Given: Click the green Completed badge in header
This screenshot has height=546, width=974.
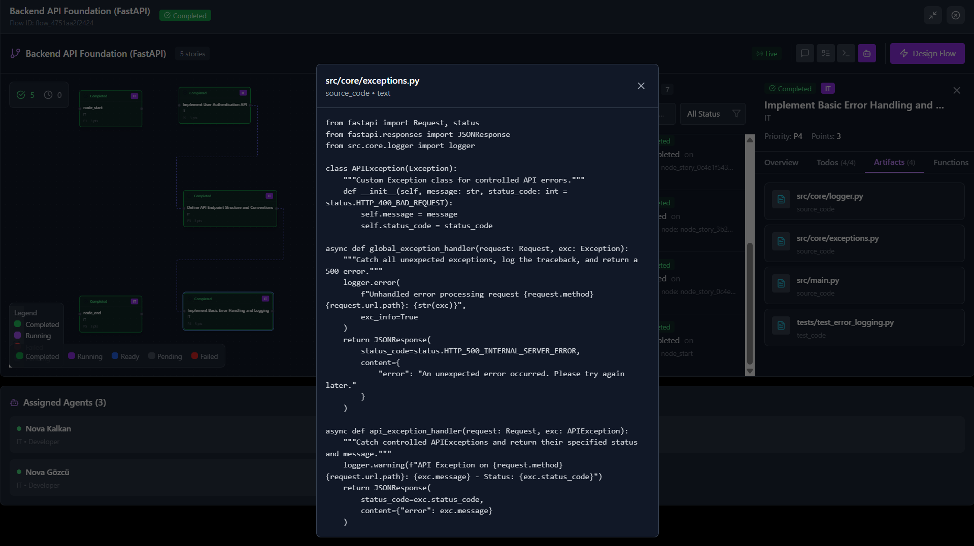Looking at the screenshot, I should (185, 16).
